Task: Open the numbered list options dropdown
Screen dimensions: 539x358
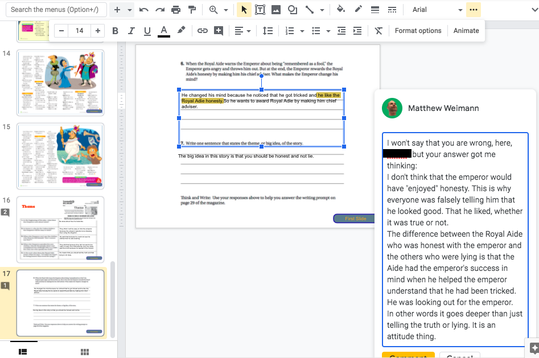Action: pyautogui.click(x=302, y=31)
